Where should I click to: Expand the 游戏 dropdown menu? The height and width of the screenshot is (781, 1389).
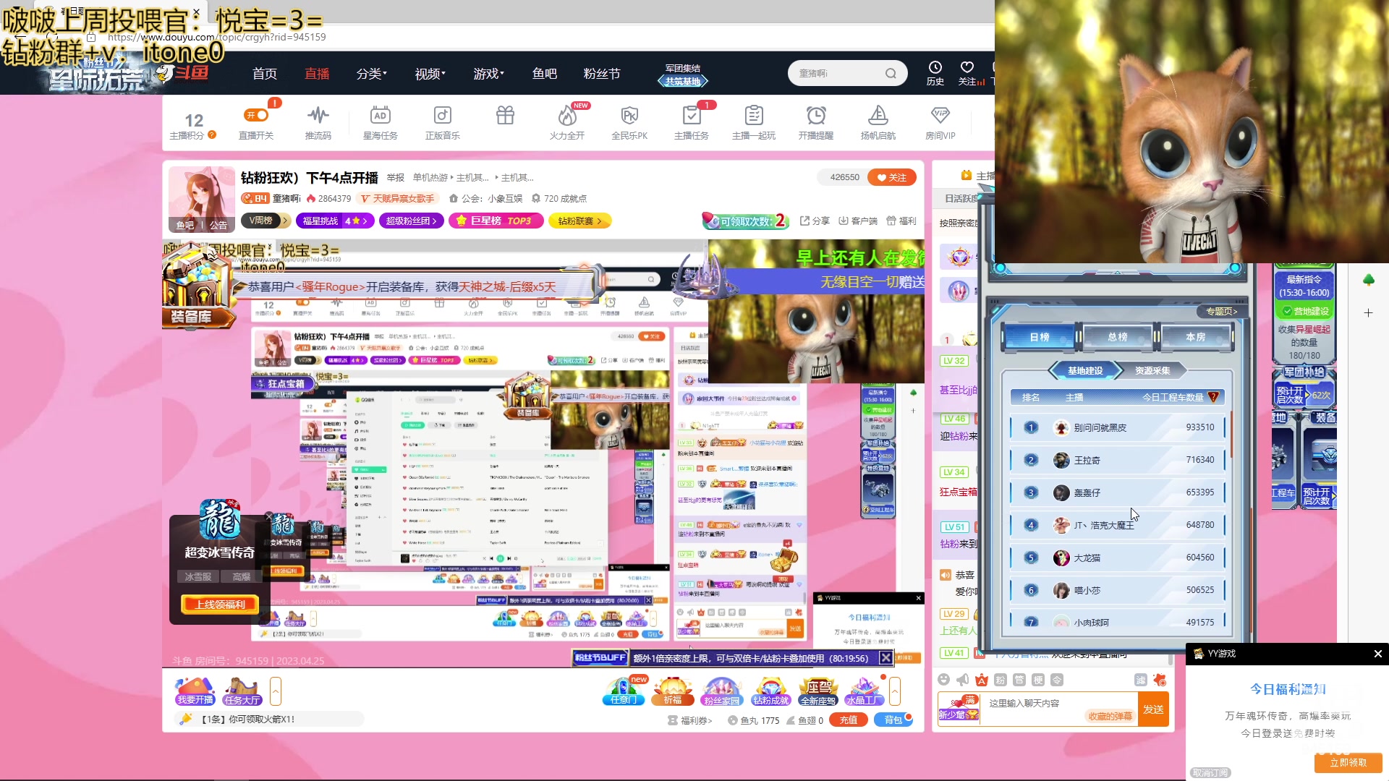[x=489, y=74]
